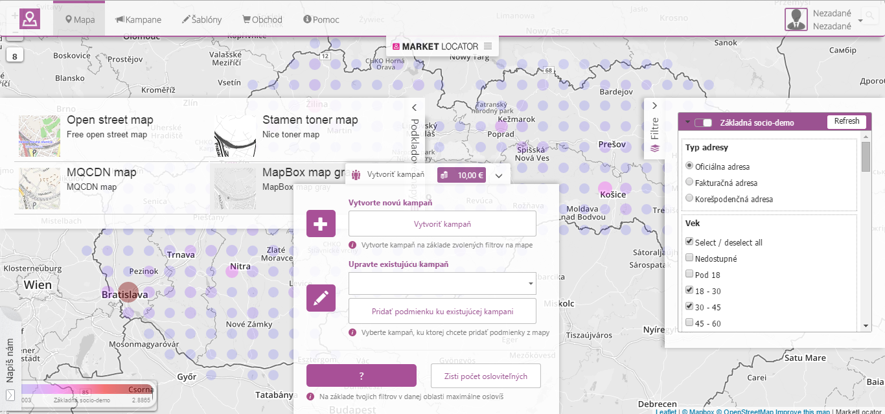Screen dimensions: 885x414
Task: Click the plus icon to create new campaign
Action: click(x=321, y=223)
